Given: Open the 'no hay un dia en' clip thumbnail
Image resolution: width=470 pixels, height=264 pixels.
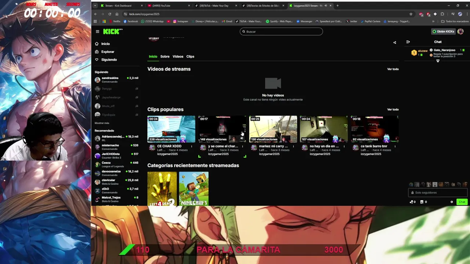Looking at the screenshot, I should [324, 129].
